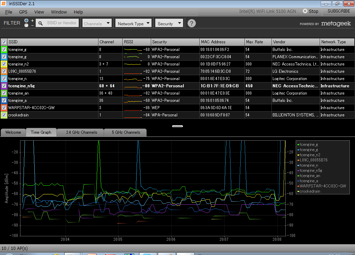The image size is (355, 255).
Task: Sort the table by Channel column
Action: (x=110, y=42)
